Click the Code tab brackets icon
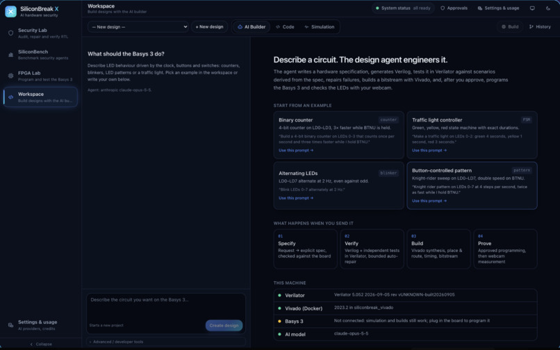560x350 pixels. (278, 27)
